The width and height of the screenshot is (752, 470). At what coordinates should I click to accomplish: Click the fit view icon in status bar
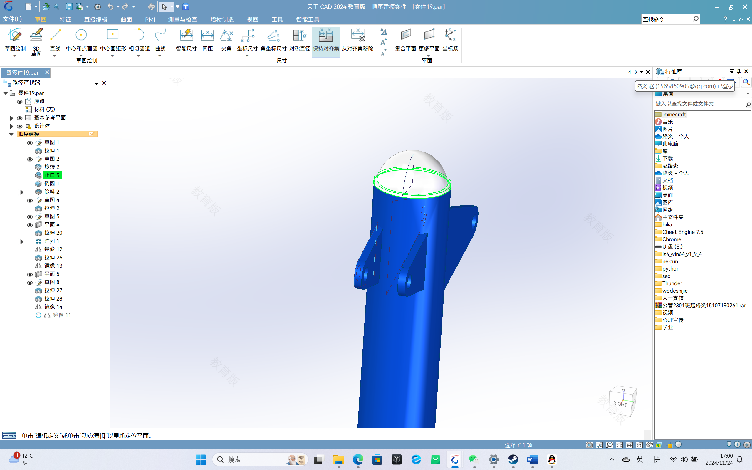point(619,445)
